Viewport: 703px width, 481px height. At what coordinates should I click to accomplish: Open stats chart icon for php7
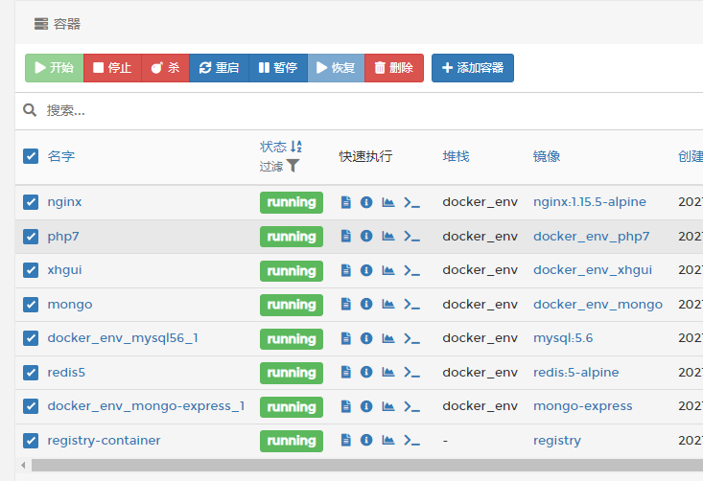coord(388,236)
